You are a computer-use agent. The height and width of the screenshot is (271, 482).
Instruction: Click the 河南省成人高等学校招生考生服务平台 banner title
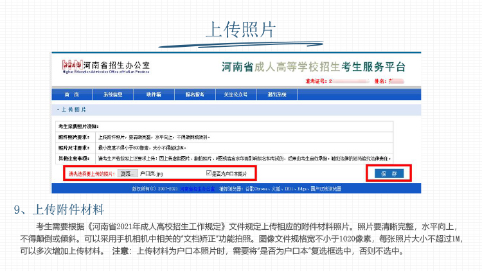(x=314, y=67)
